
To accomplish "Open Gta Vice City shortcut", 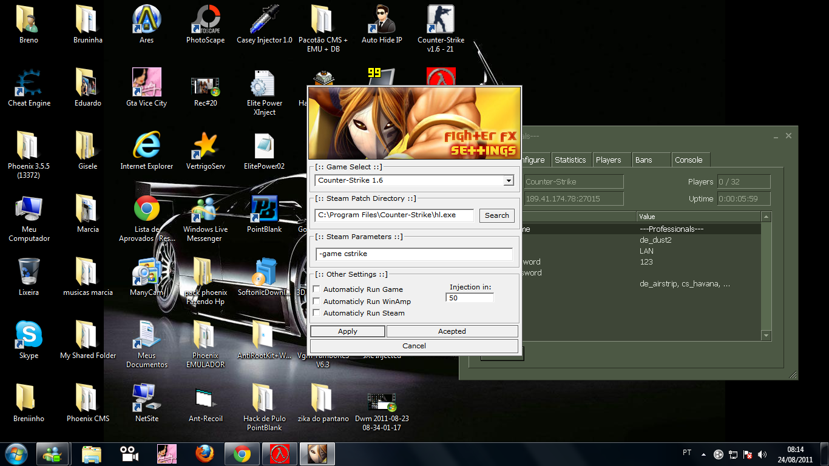I will click(x=146, y=88).
